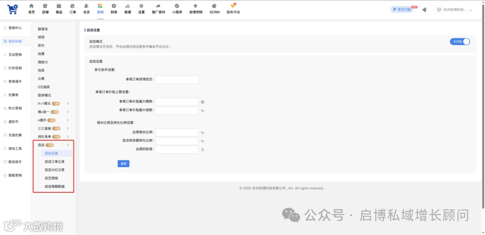Select 微助力 menu item
The image size is (485, 235).
tap(43, 62)
